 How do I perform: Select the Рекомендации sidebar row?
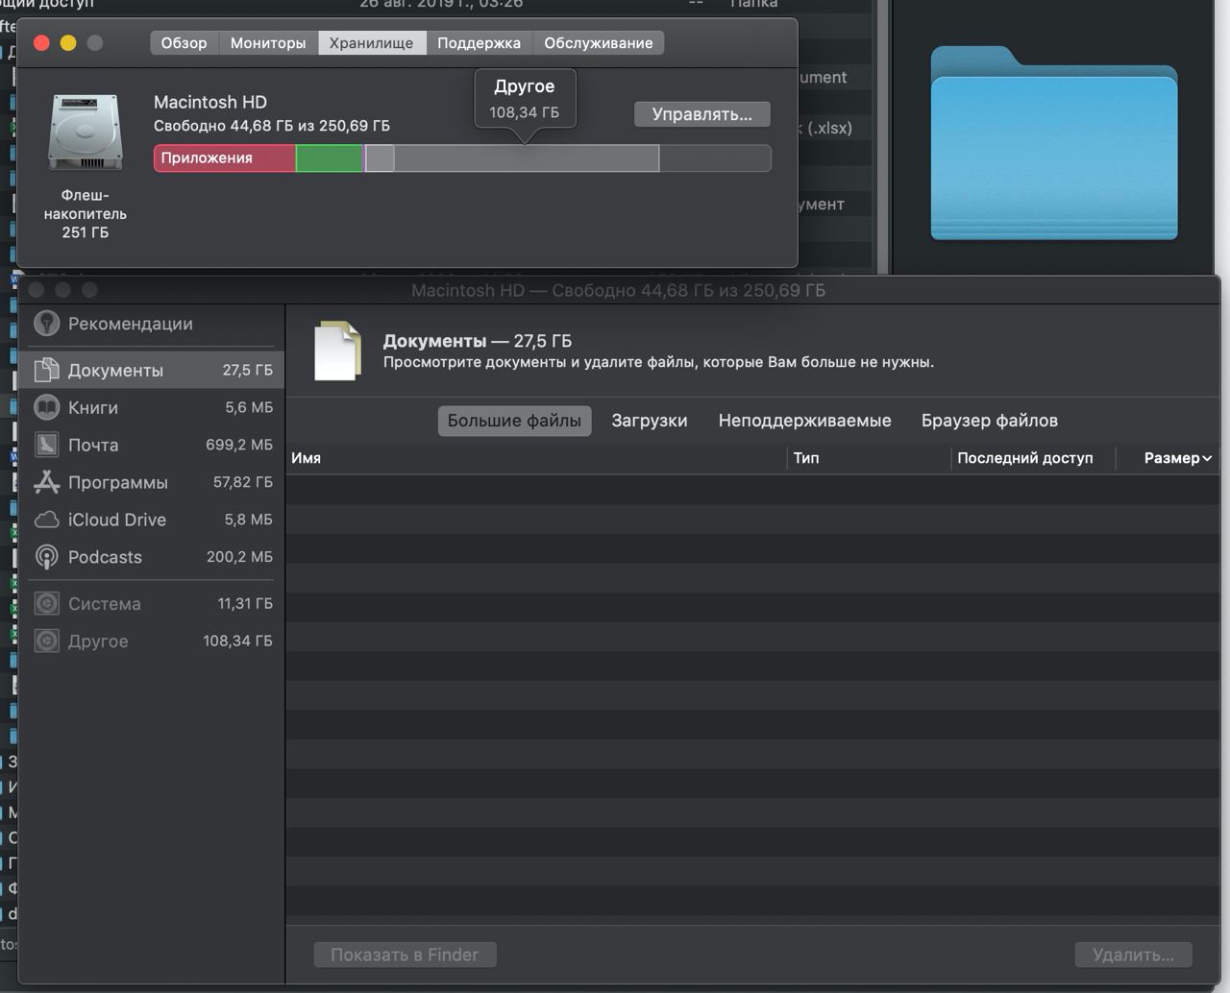[x=151, y=324]
